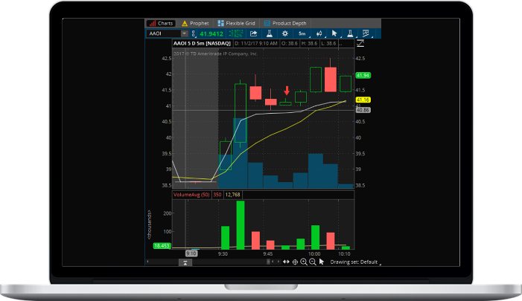Click the Share chart icon
The height and width of the screenshot is (301, 522).
[254, 33]
